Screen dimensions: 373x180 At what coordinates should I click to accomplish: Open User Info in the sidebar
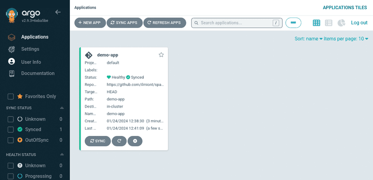(x=31, y=62)
